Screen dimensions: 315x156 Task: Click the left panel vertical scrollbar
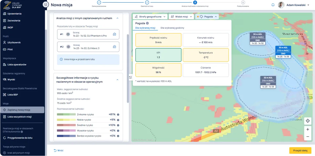(128, 68)
